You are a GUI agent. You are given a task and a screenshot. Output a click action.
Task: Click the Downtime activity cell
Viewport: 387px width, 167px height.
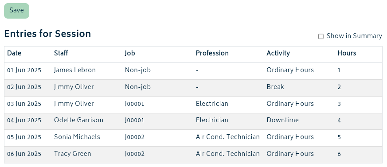pyautogui.click(x=282, y=120)
